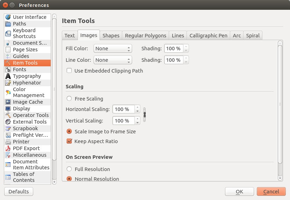
Task: Open Fonts preferences via its icon
Action: (x=8, y=69)
